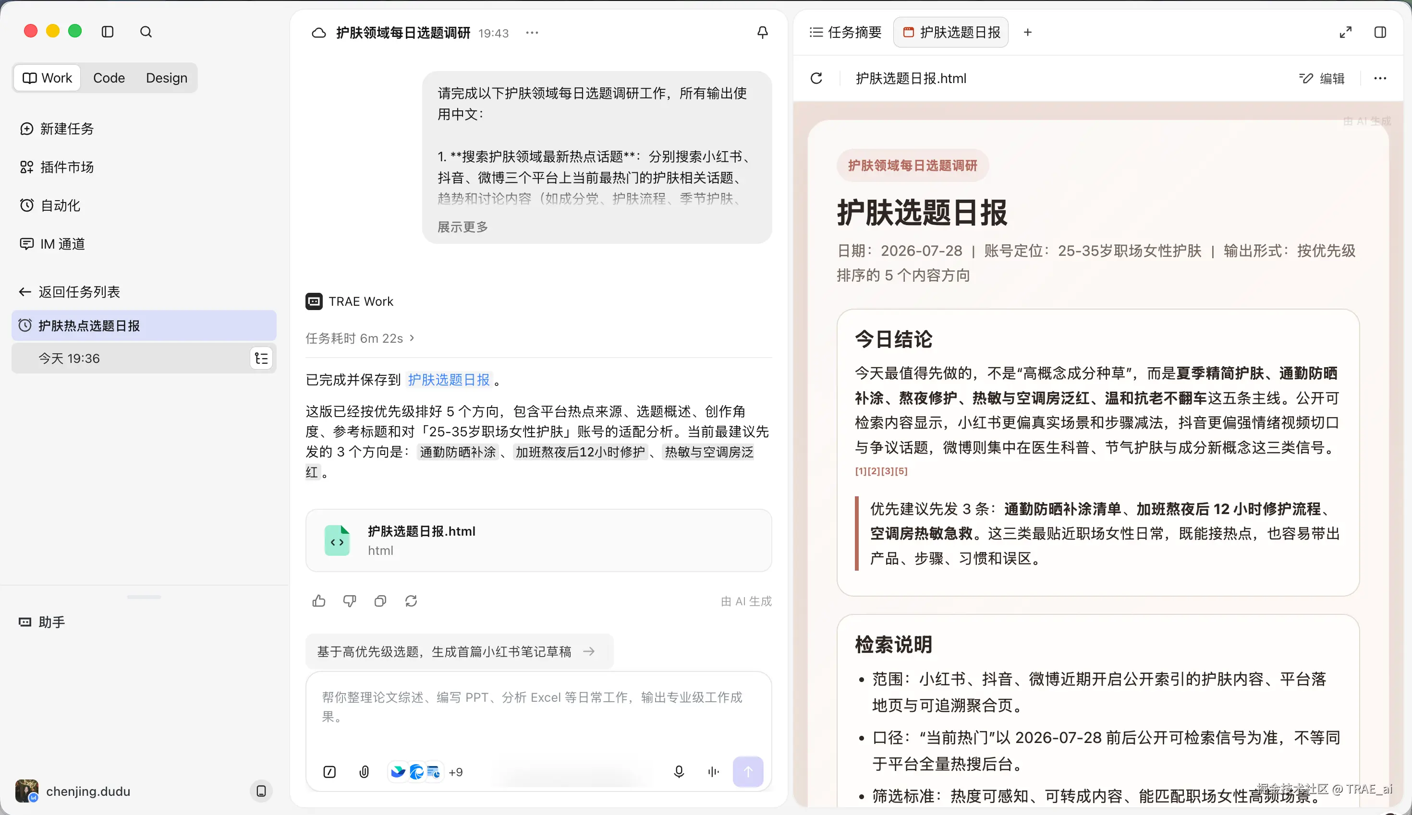Toggle the right side panel icon

(1380, 33)
